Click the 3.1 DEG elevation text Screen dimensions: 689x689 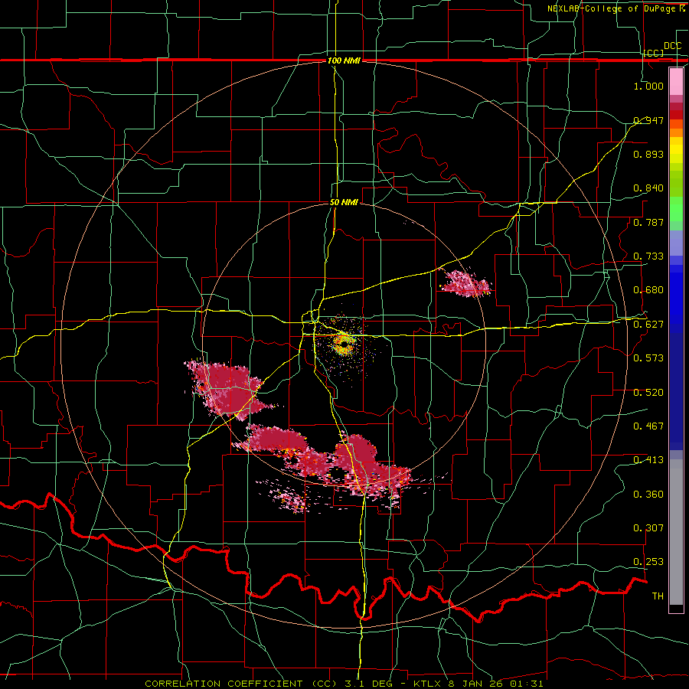pyautogui.click(x=368, y=684)
